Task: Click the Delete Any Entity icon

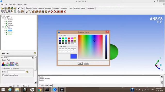Action: coord(65,12)
